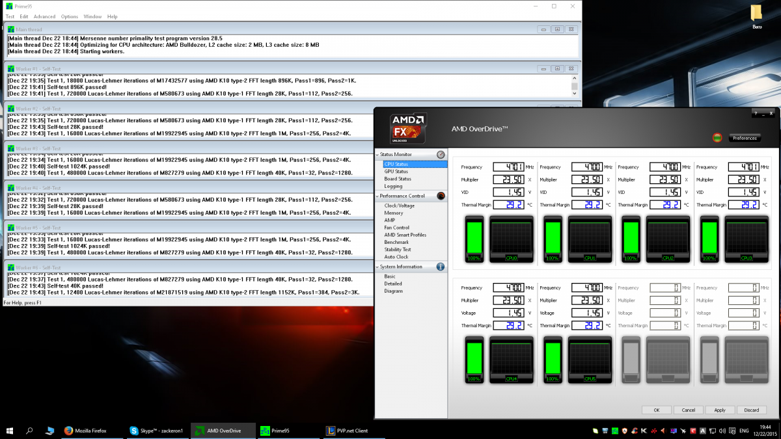Click the Worker #1 window scrollbar
The width and height of the screenshot is (781, 439).
(x=574, y=86)
